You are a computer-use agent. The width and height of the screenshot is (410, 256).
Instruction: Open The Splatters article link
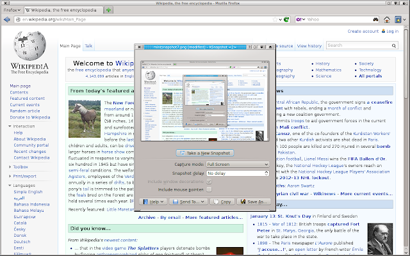[x=143, y=248]
